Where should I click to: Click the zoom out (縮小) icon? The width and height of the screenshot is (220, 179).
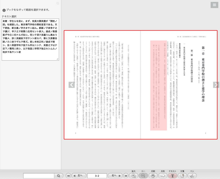143,175
